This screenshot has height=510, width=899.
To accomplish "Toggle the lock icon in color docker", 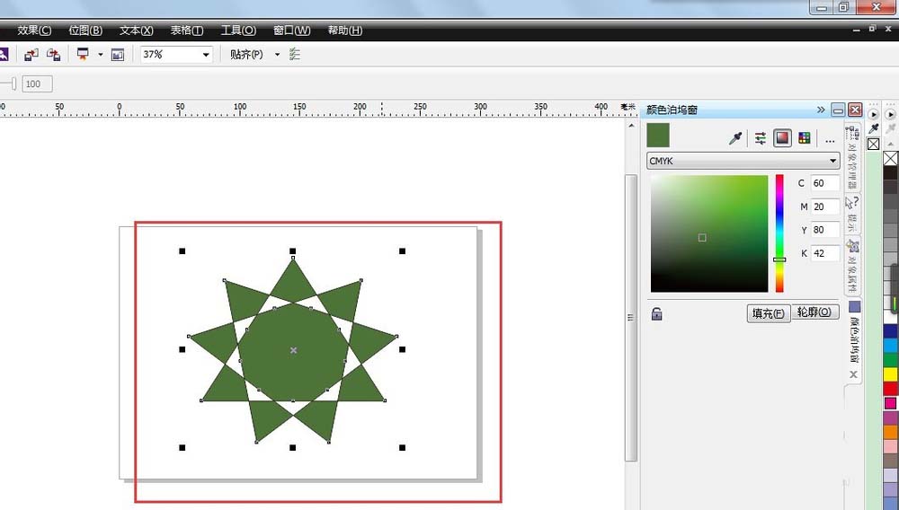I will click(x=656, y=314).
